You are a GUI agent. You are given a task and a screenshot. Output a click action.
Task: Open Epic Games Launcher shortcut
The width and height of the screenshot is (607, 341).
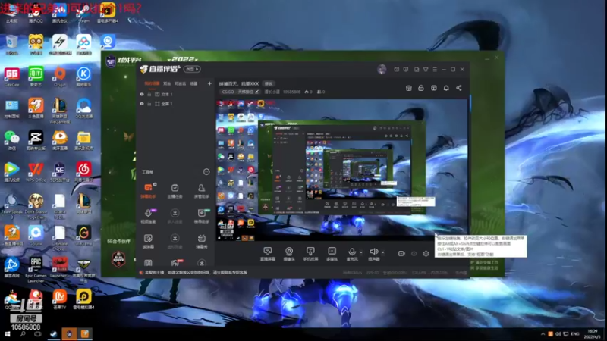pyautogui.click(x=36, y=270)
